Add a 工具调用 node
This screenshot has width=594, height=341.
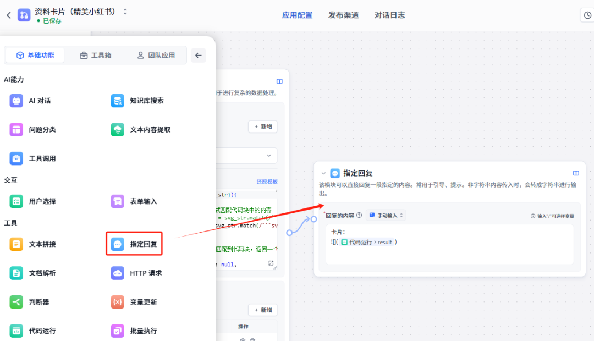point(32,158)
